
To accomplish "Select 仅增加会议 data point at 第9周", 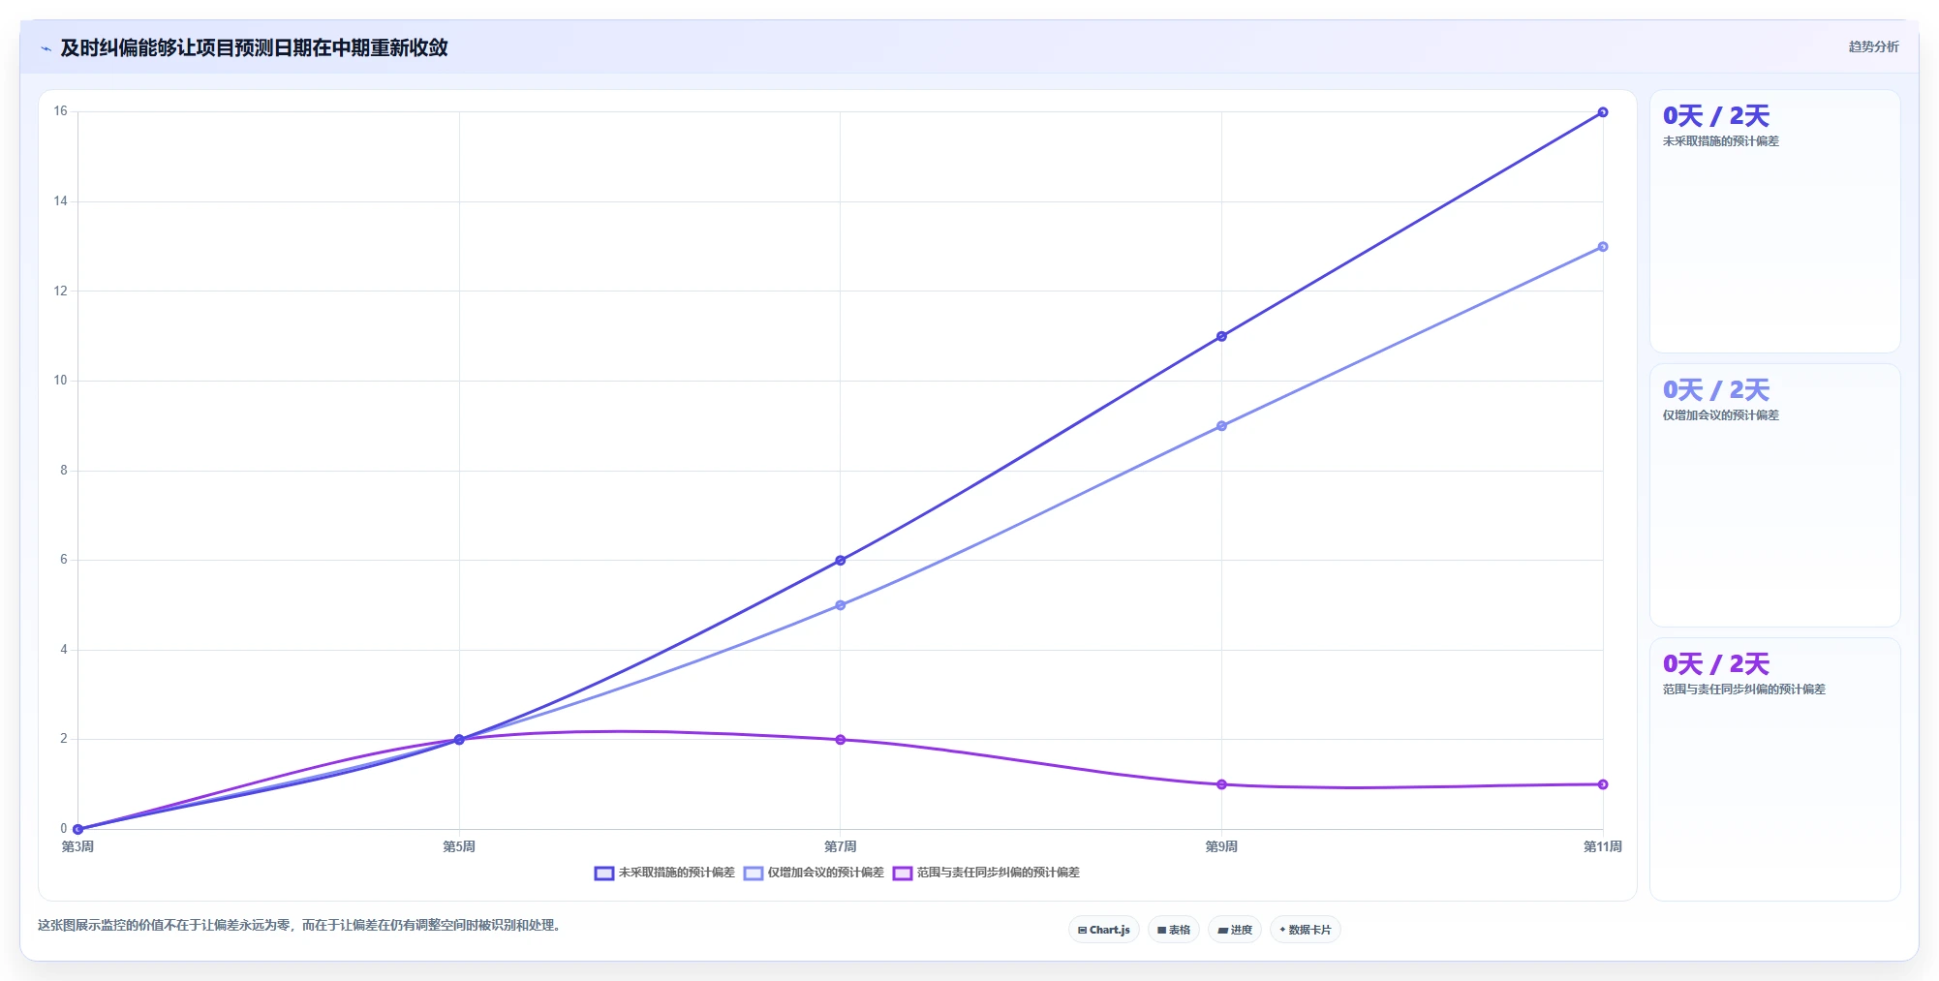I will [x=1221, y=426].
